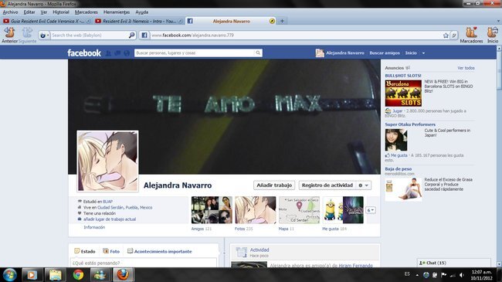Click the Anterior back navigation icon
This screenshot has height=282, width=502.
pos(9,35)
